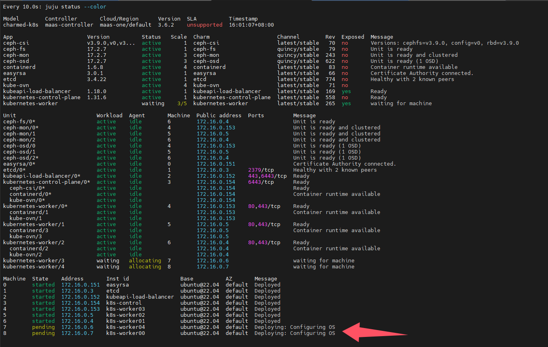Select revision number '774'
This screenshot has height=347, width=548.
pos(330,79)
